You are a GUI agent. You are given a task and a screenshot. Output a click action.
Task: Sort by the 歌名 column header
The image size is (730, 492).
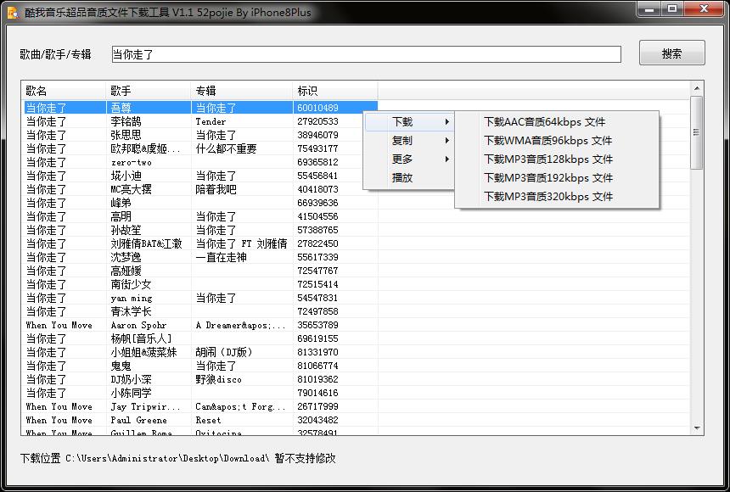pos(64,91)
